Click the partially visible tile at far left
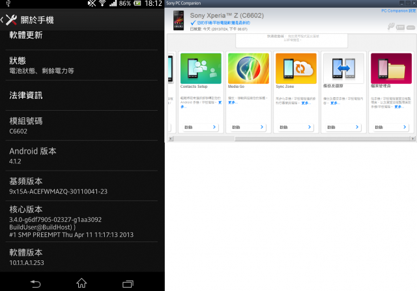This screenshot has height=291, width=417. (171, 92)
